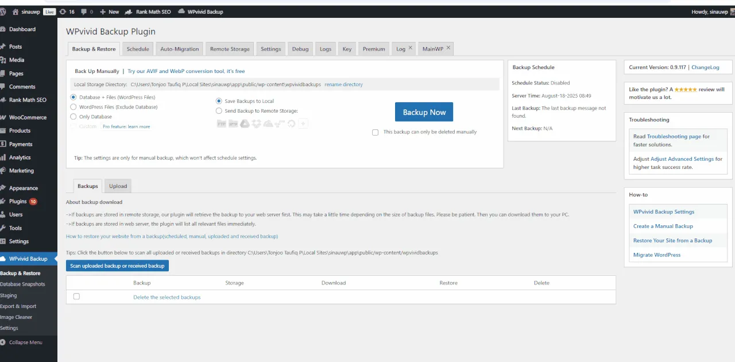The image size is (735, 362).
Task: Enable manual-delete-only for this backup
Action: pyautogui.click(x=375, y=132)
